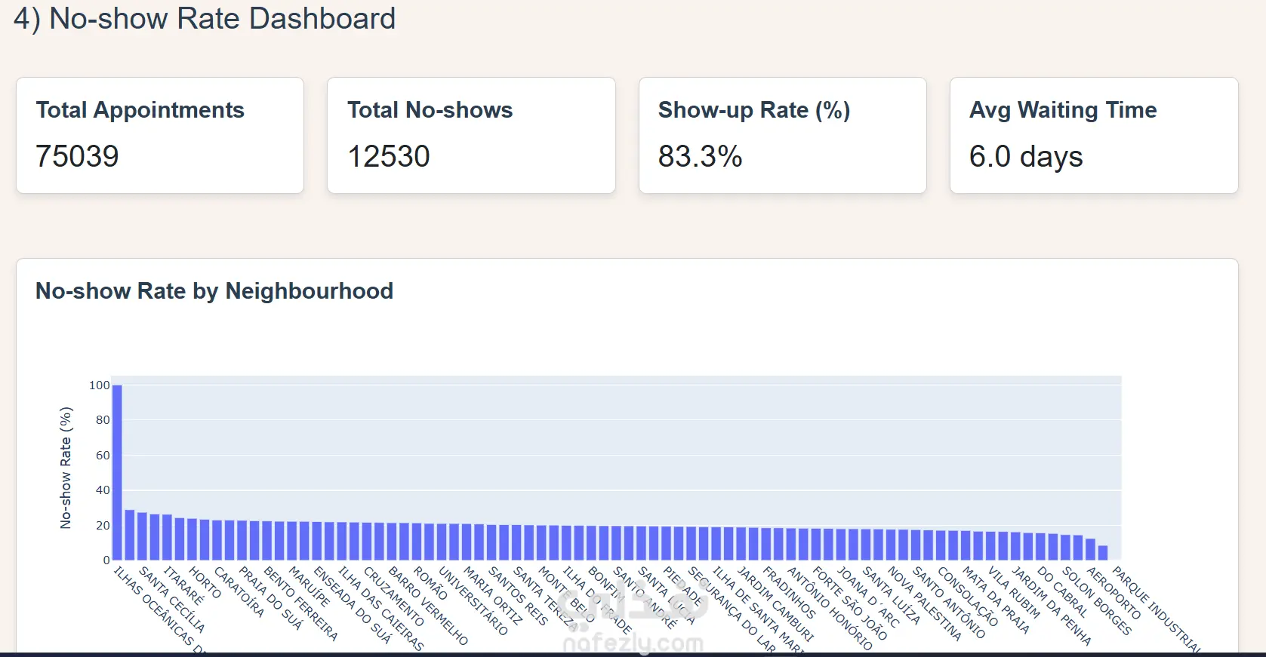The image size is (1266, 657).
Task: Click the 60 tick on the y-axis
Action: click(x=102, y=456)
